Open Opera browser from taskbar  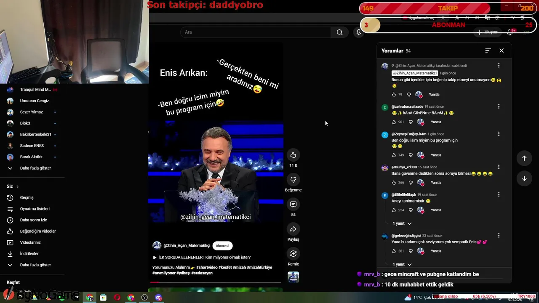(117, 298)
